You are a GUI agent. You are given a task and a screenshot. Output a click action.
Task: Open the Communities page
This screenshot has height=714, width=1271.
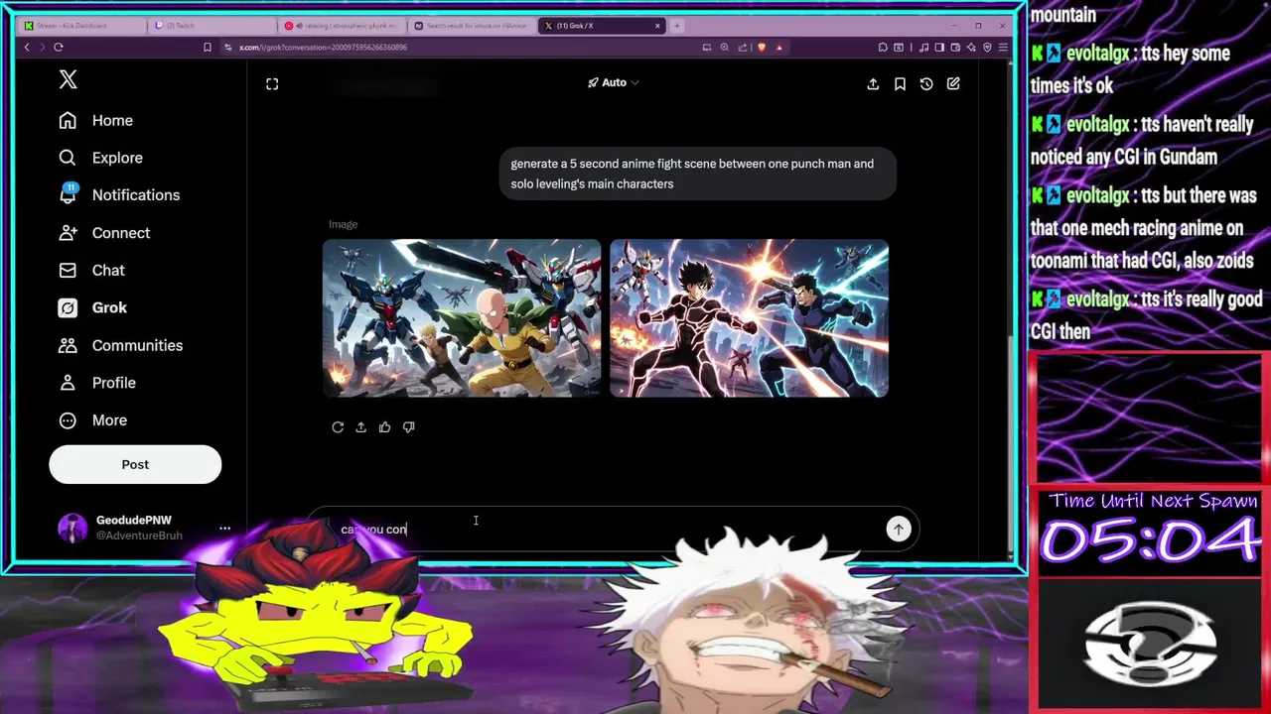click(x=120, y=345)
